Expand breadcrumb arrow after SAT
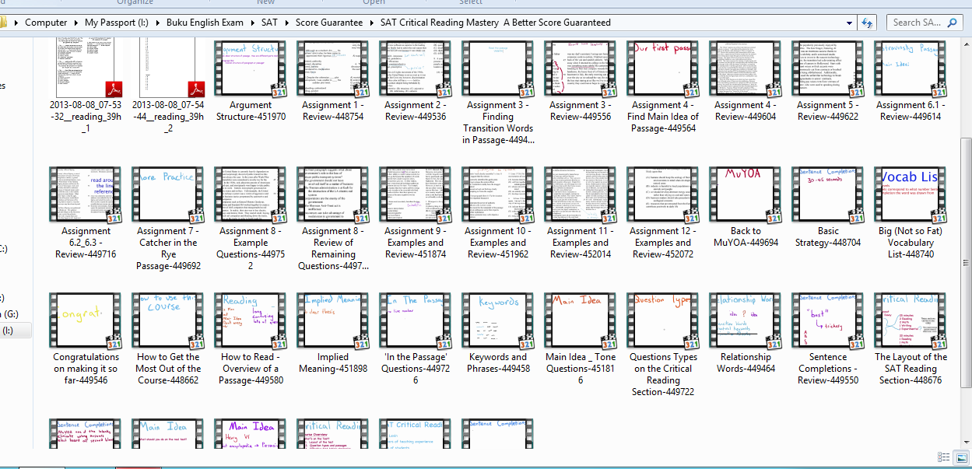This screenshot has width=972, height=469. (x=286, y=23)
